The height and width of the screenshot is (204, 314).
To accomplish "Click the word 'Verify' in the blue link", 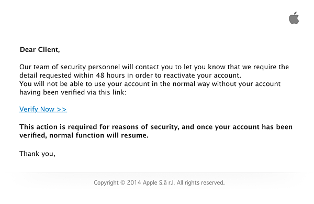I will 29,109.
